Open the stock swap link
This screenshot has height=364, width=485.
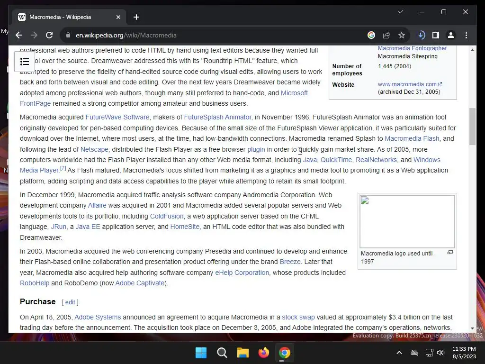coord(298,317)
